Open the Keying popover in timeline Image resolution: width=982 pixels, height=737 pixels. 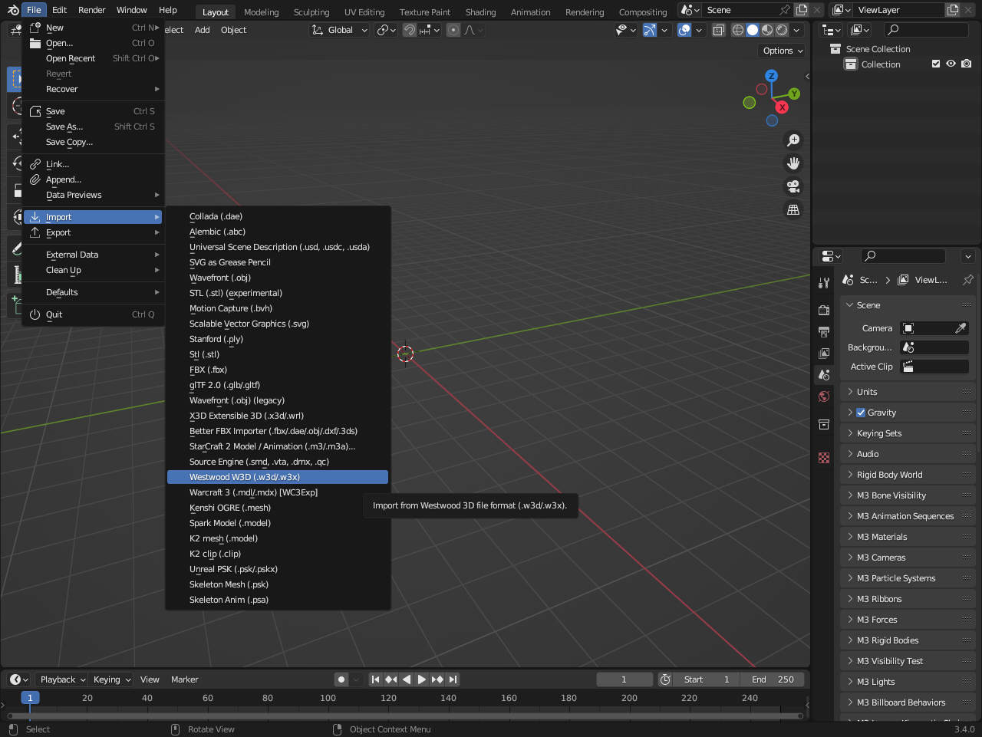[112, 679]
